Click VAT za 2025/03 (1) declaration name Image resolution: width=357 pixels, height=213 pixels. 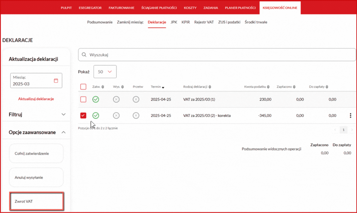[199, 99]
